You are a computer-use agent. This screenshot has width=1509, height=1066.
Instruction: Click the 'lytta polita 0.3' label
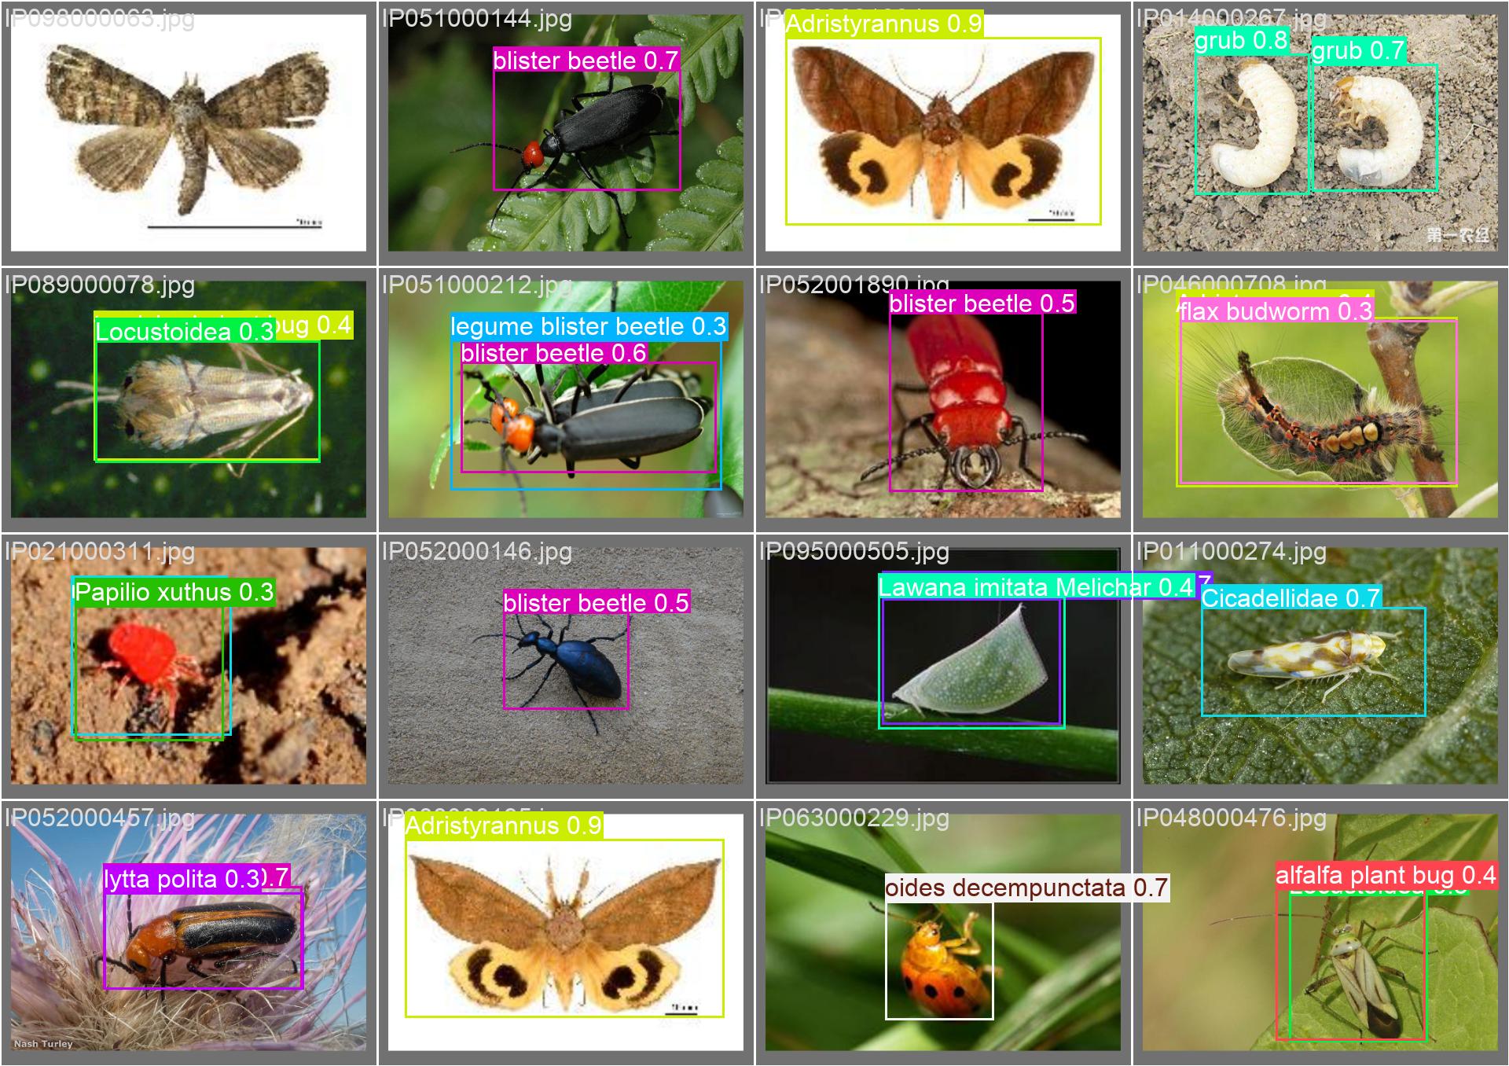182,878
